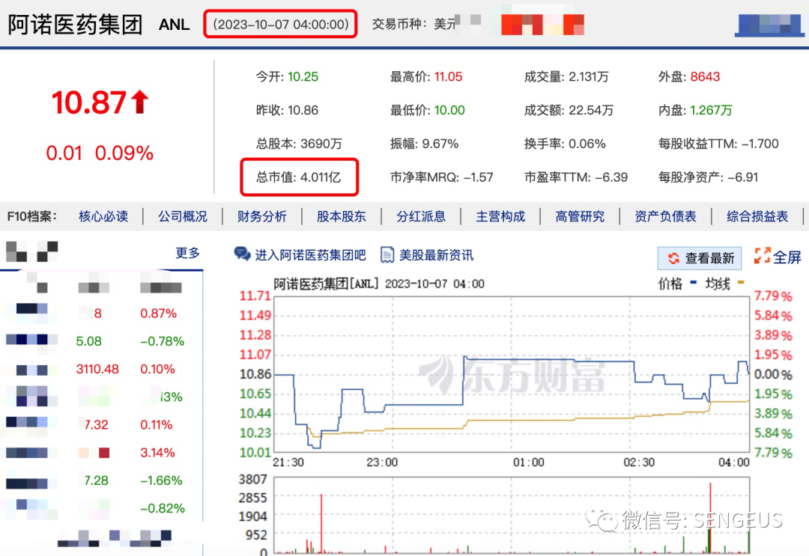Screen dimensions: 809x556
Task: Click the 昨收 10.86 field
Action: [288, 110]
